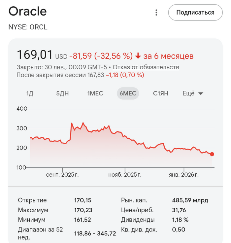Image resolution: width=231 pixels, height=243 pixels.
Task: Click the сент. 2025 г. axis label
Action: tap(62, 175)
